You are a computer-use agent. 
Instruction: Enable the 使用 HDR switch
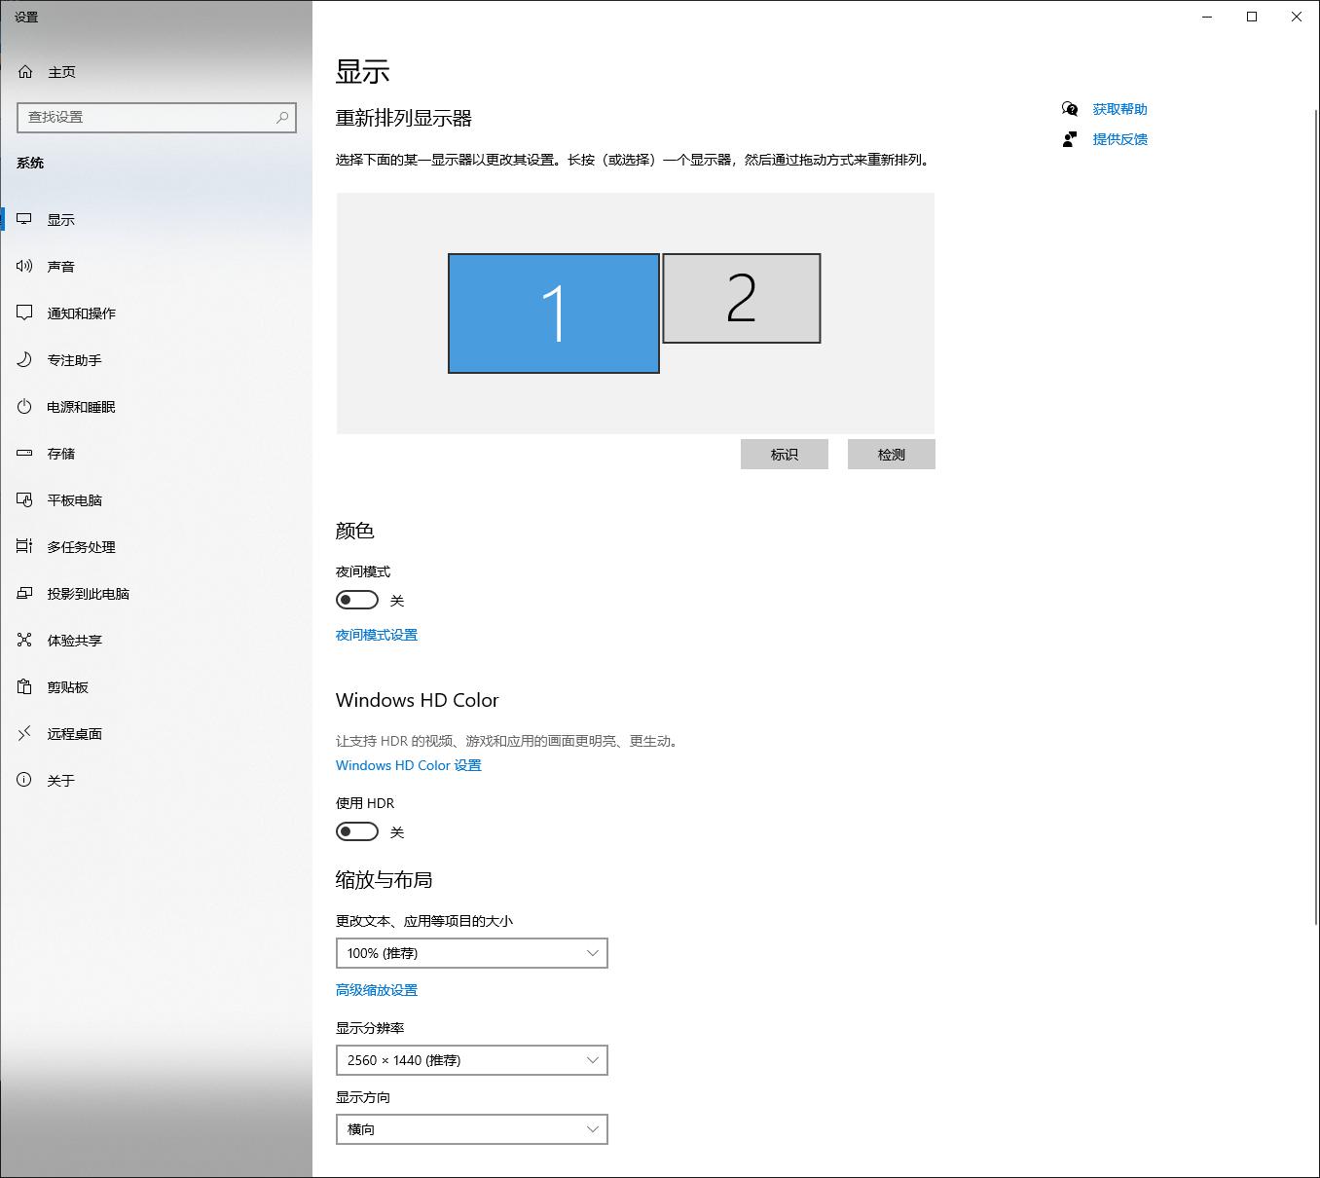[356, 831]
